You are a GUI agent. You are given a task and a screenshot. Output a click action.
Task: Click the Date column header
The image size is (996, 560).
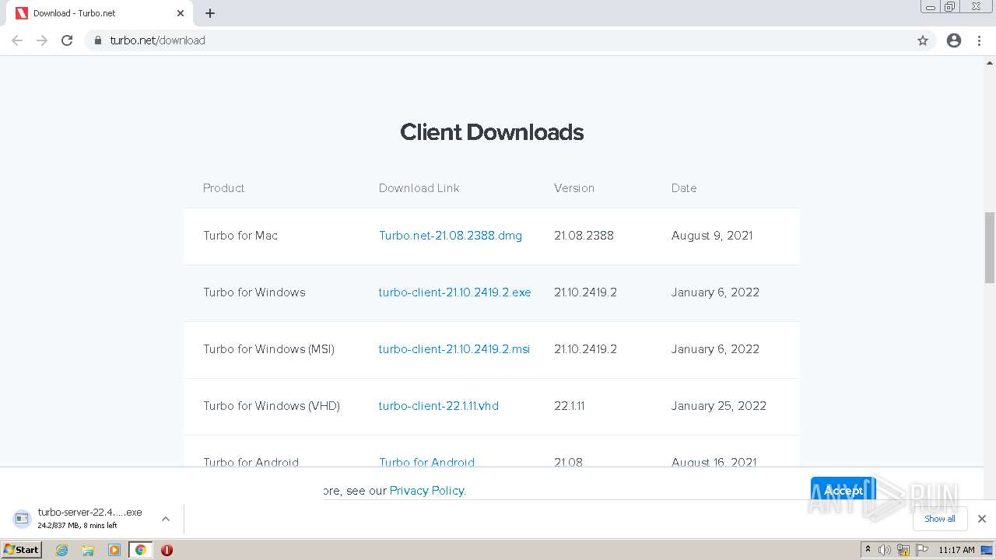point(684,188)
